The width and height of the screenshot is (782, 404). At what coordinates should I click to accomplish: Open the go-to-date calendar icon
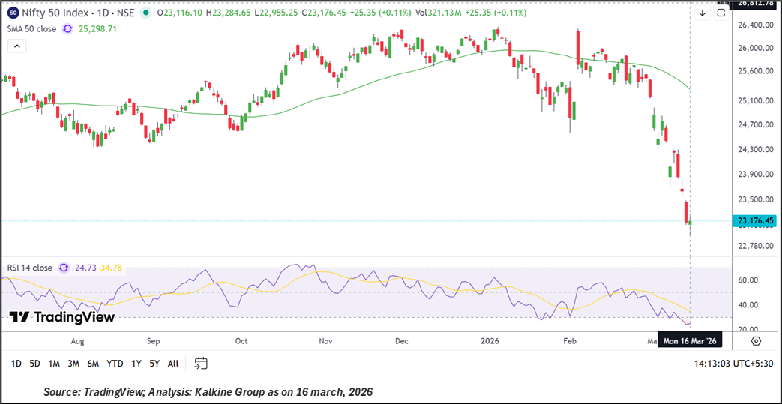click(x=200, y=364)
